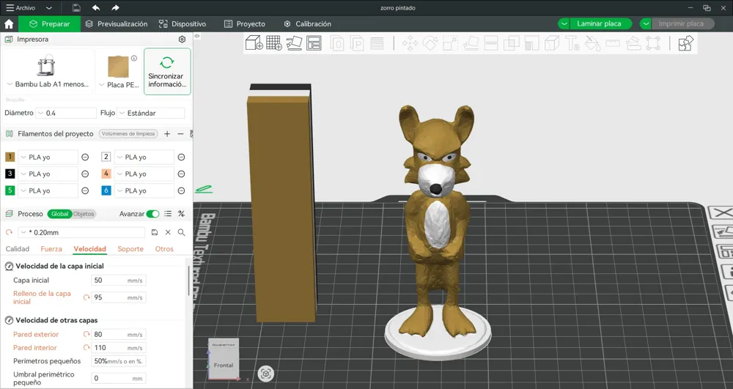Redo the last action

pos(115,8)
